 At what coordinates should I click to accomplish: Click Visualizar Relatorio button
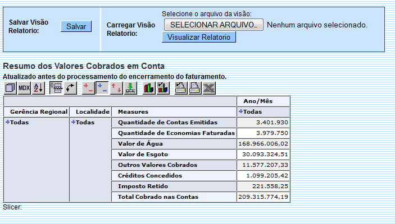[x=199, y=37]
